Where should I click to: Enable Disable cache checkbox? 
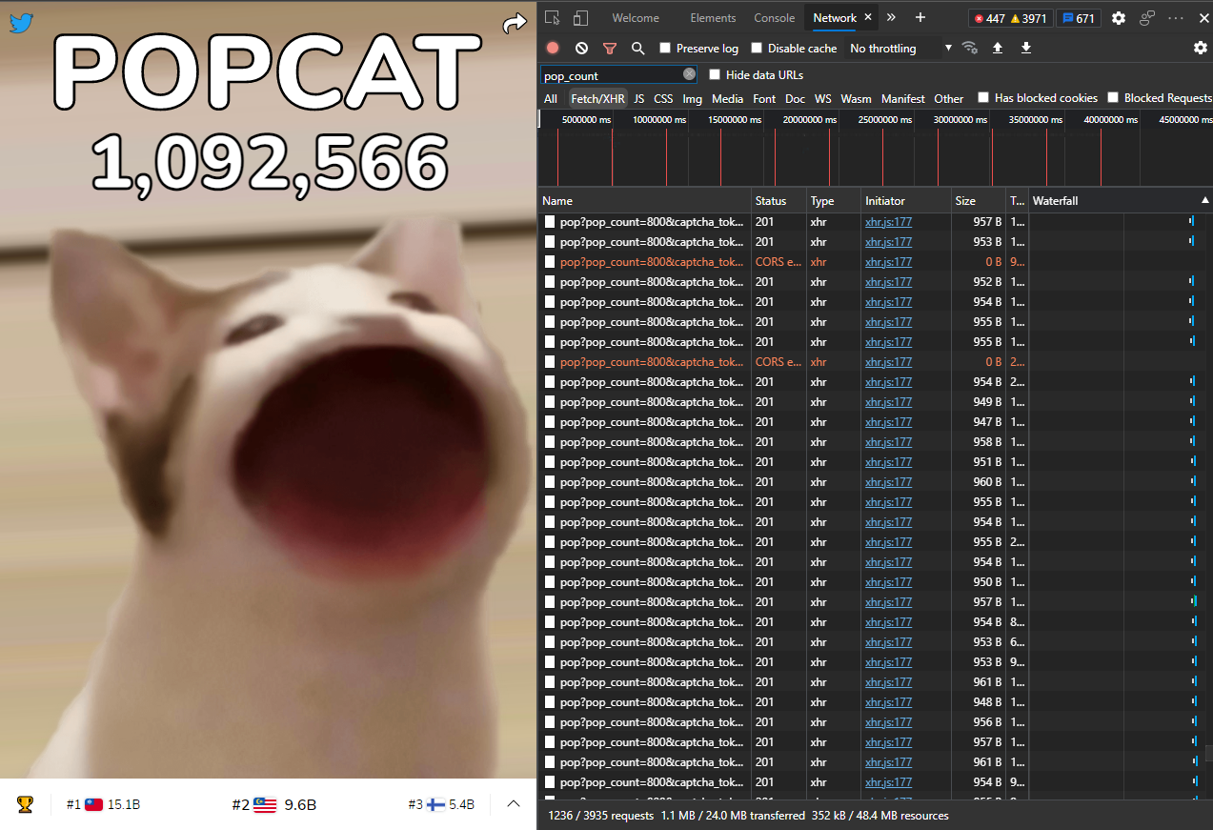(x=757, y=48)
